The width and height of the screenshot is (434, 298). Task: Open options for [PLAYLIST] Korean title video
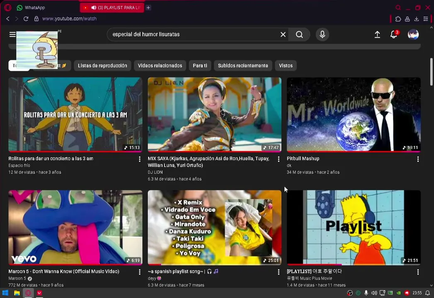[418, 272]
